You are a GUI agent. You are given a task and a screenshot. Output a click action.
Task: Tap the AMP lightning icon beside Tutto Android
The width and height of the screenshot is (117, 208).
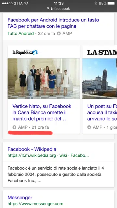pos(59,33)
